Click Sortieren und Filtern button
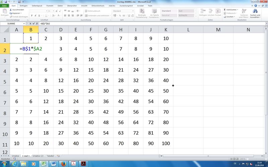The height and width of the screenshot is (167, 268). point(244,13)
